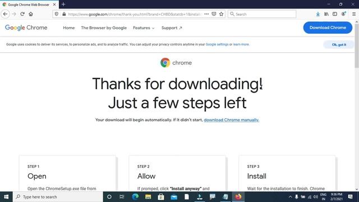
Task: Click the chrome logo above the heading
Action: pos(176,63)
